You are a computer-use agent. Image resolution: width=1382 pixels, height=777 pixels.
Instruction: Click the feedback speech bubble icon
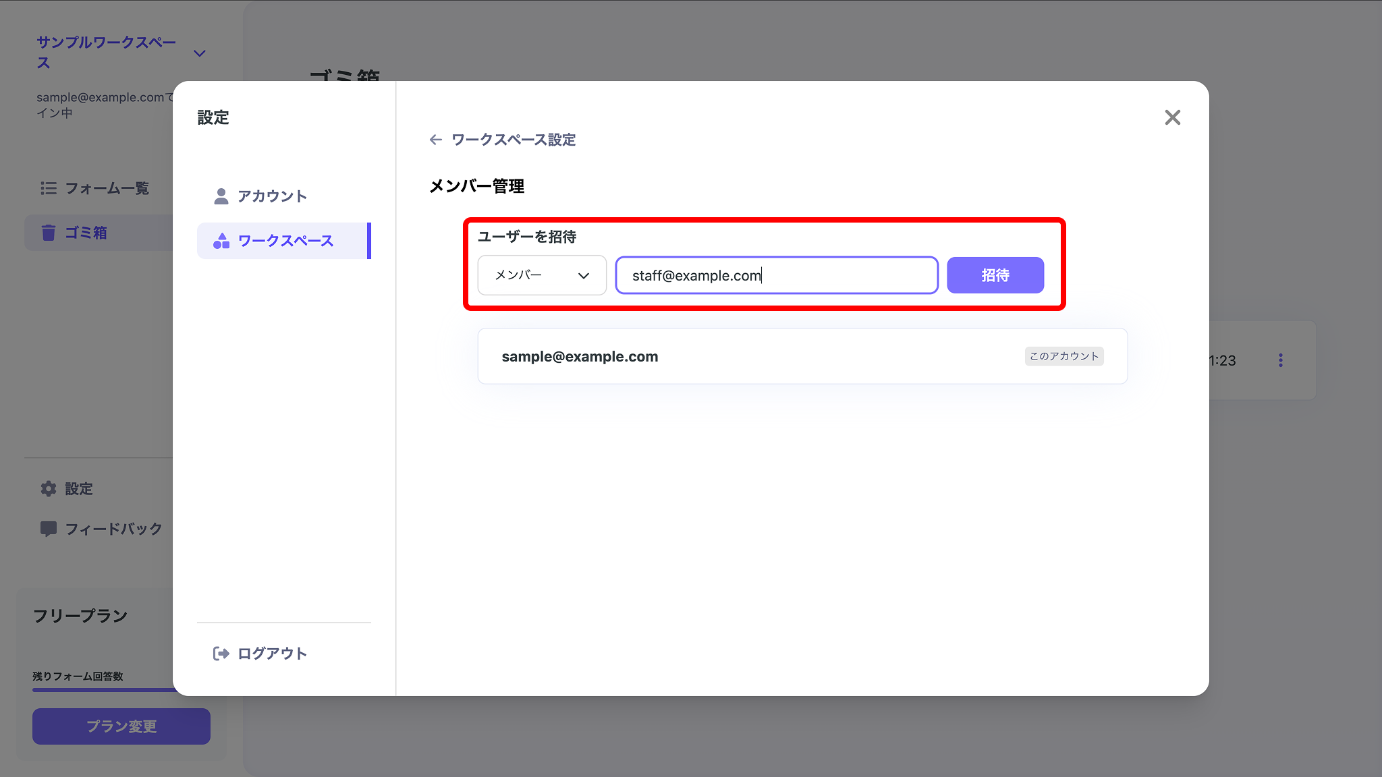pyautogui.click(x=49, y=529)
